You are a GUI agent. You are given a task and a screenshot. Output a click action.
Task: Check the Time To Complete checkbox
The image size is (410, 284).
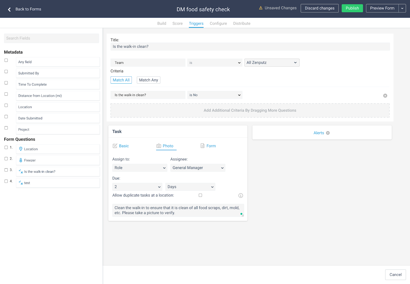tap(6, 83)
